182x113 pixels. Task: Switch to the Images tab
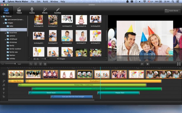(x=6, y=11)
